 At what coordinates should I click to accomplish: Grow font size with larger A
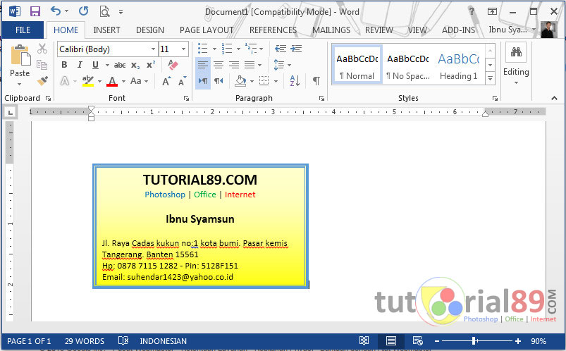(166, 81)
